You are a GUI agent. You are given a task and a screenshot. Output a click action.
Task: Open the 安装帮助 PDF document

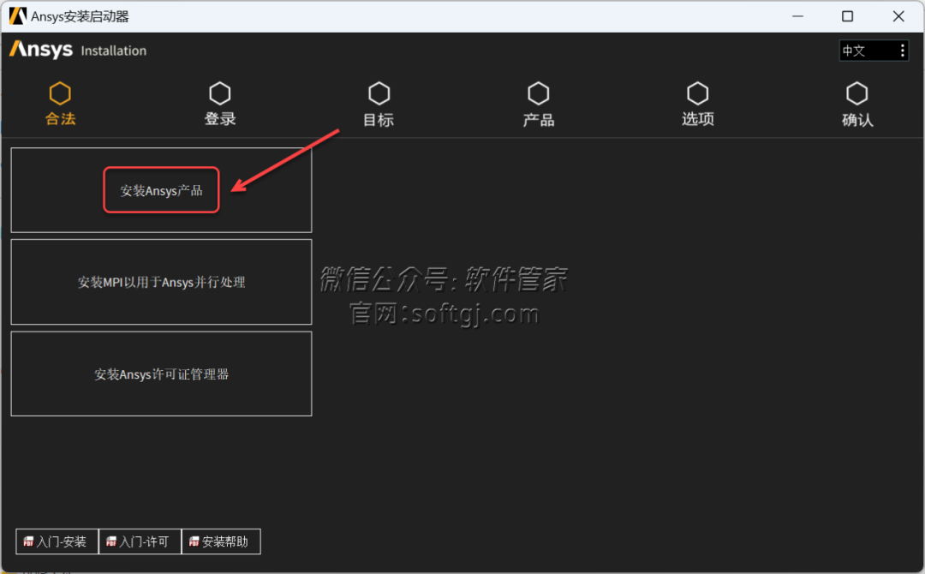click(221, 541)
